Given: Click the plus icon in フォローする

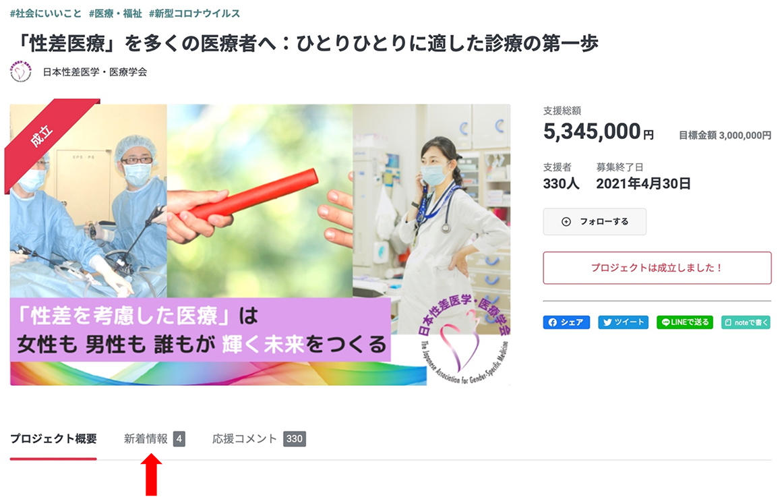Looking at the screenshot, I should click(x=566, y=222).
